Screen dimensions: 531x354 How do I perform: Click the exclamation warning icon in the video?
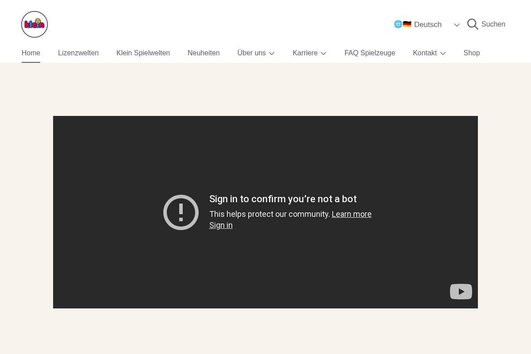click(181, 212)
